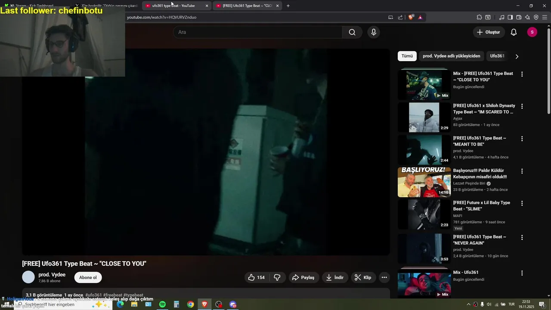Viewport: 551px width, 310px height.
Task: Open the IM SCARED TO thumbnail
Action: 424,117
